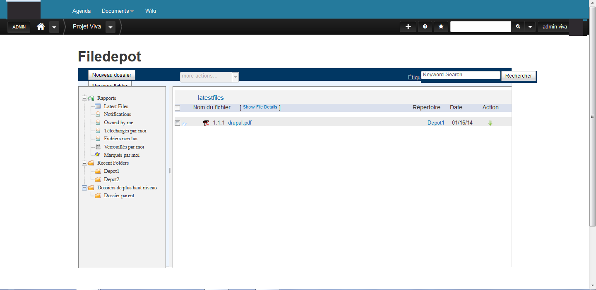The image size is (596, 290).
Task: Click the Nouveau fichier button
Action: click(110, 84)
